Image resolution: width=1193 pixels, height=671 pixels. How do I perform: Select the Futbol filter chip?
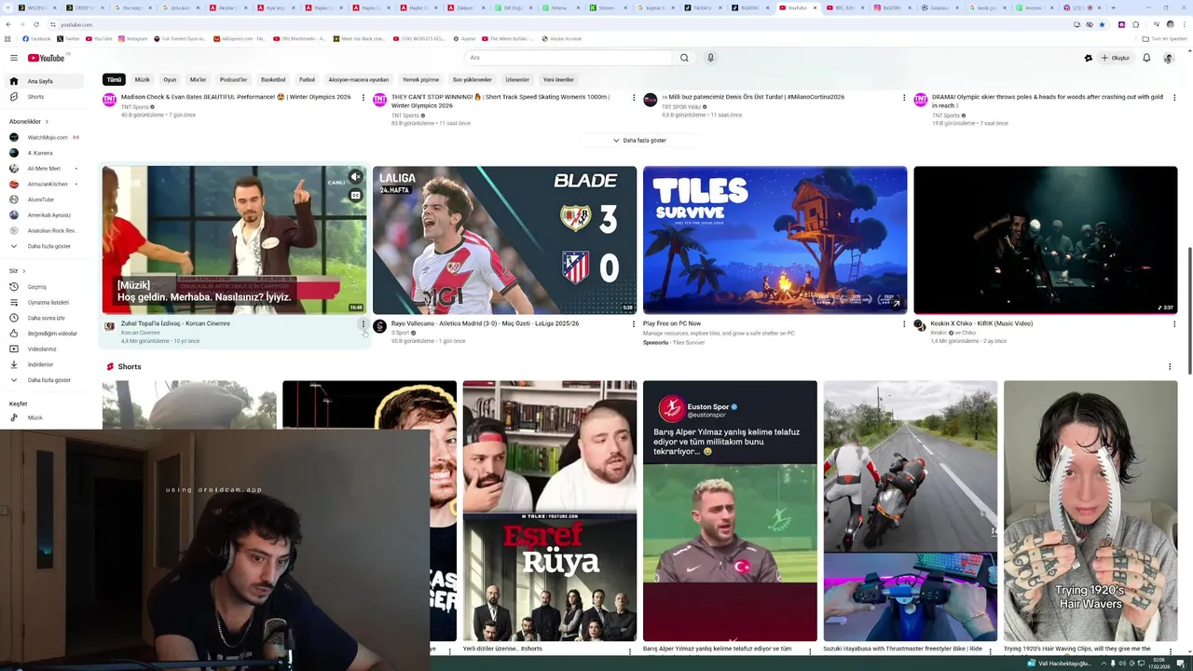[308, 79]
